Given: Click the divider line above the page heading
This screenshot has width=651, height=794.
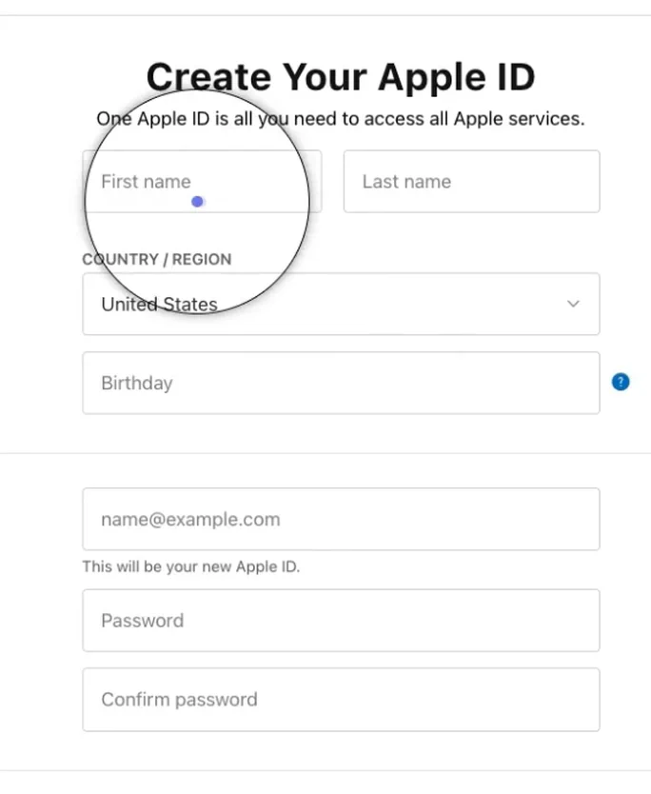Looking at the screenshot, I should coord(325,15).
